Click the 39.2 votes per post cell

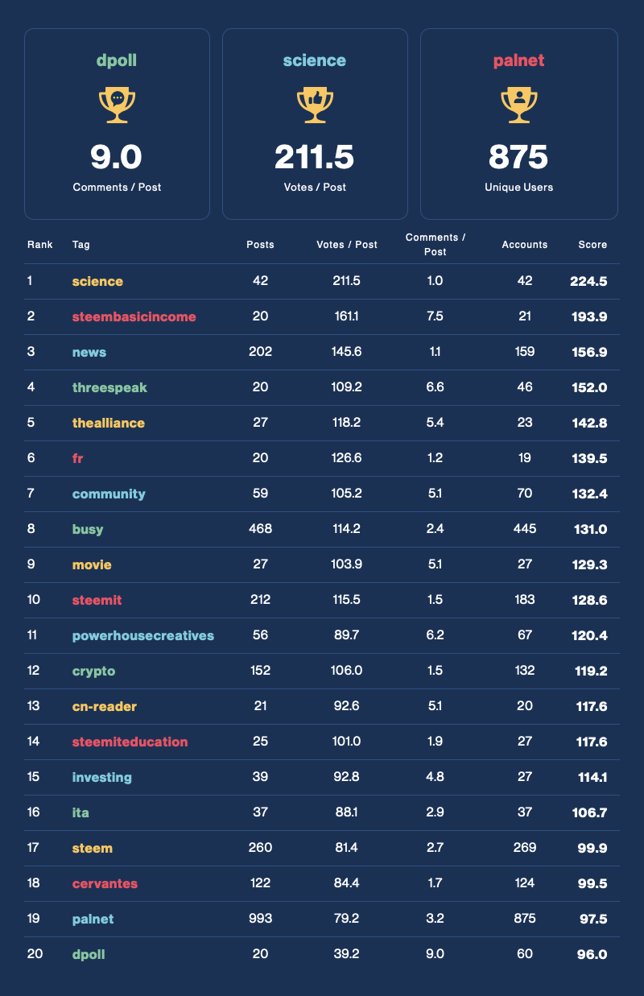(x=347, y=954)
